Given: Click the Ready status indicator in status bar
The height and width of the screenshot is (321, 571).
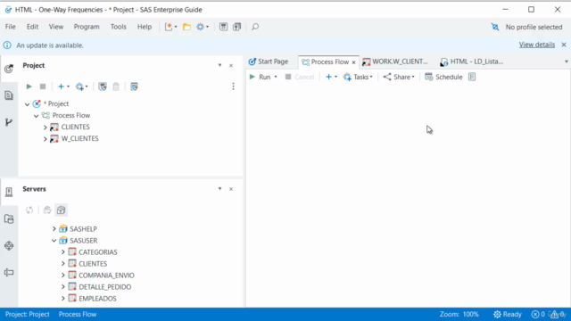Looking at the screenshot, I should [x=508, y=314].
